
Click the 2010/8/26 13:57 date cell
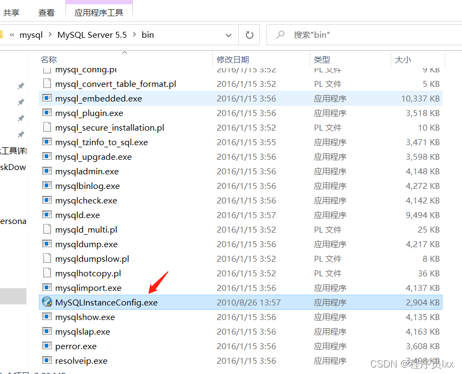(x=249, y=303)
